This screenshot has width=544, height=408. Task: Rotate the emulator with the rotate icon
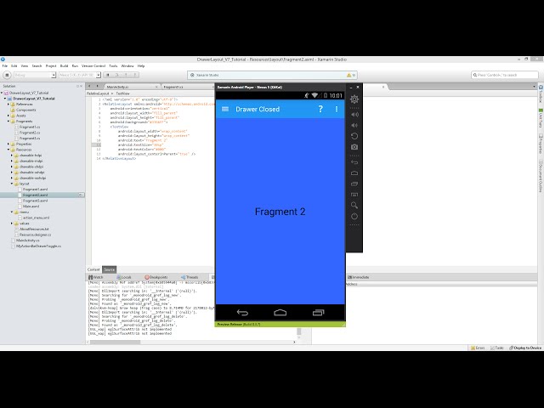pyautogui.click(x=354, y=136)
